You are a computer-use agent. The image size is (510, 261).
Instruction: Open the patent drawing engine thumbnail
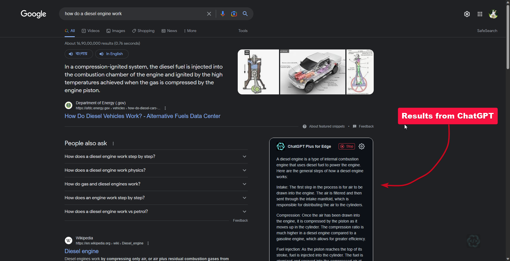[x=360, y=72]
